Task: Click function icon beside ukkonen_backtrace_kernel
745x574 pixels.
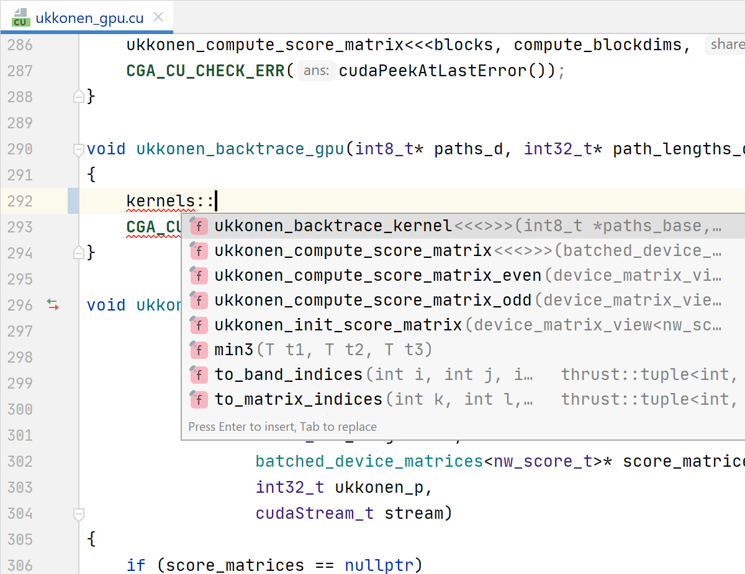Action: 198,226
